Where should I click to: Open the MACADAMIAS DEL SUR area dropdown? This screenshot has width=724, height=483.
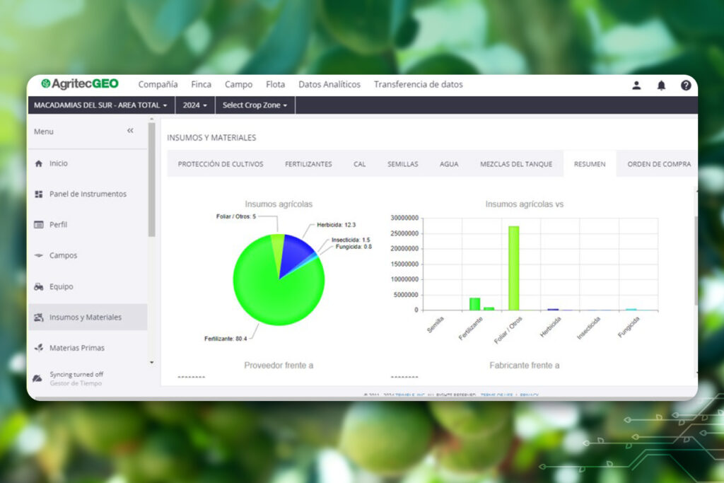101,104
